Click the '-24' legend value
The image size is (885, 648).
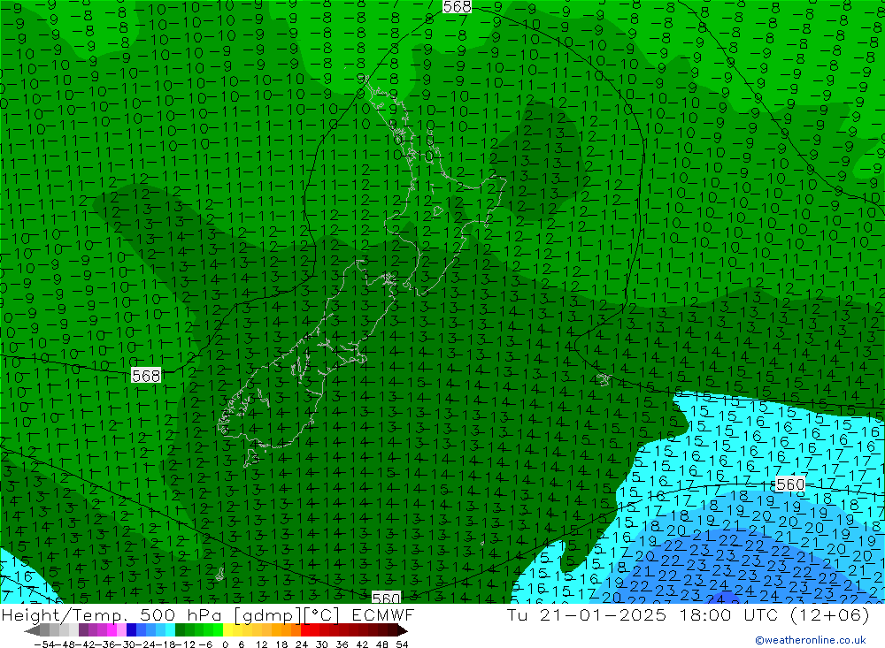[146, 644]
